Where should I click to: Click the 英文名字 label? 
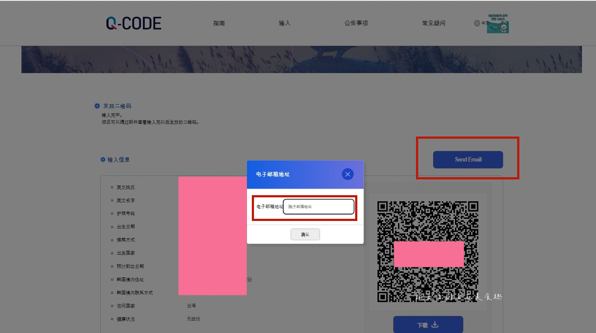126,200
